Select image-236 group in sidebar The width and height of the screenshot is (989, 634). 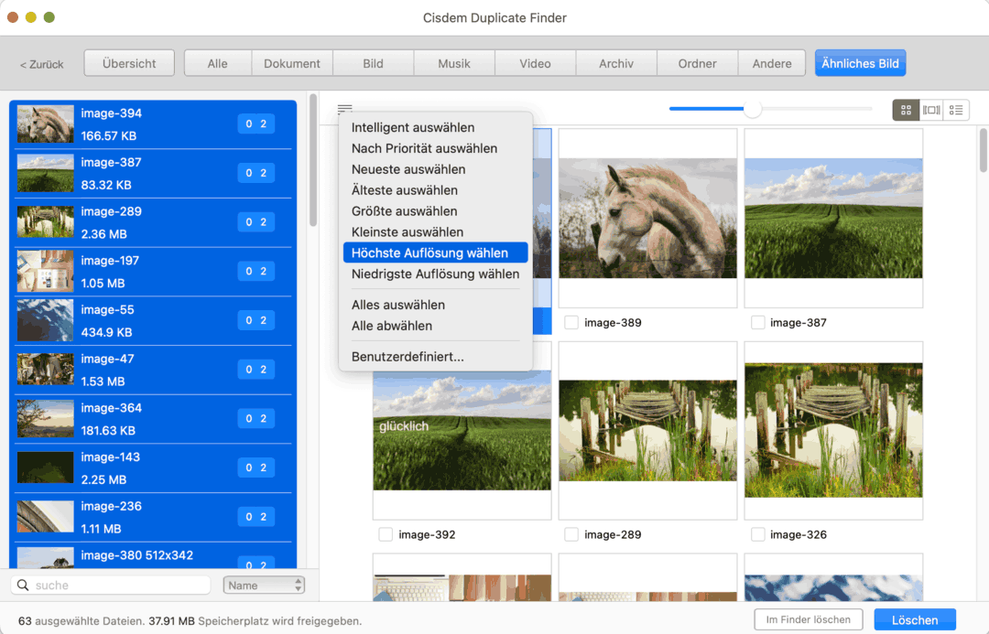coord(153,518)
